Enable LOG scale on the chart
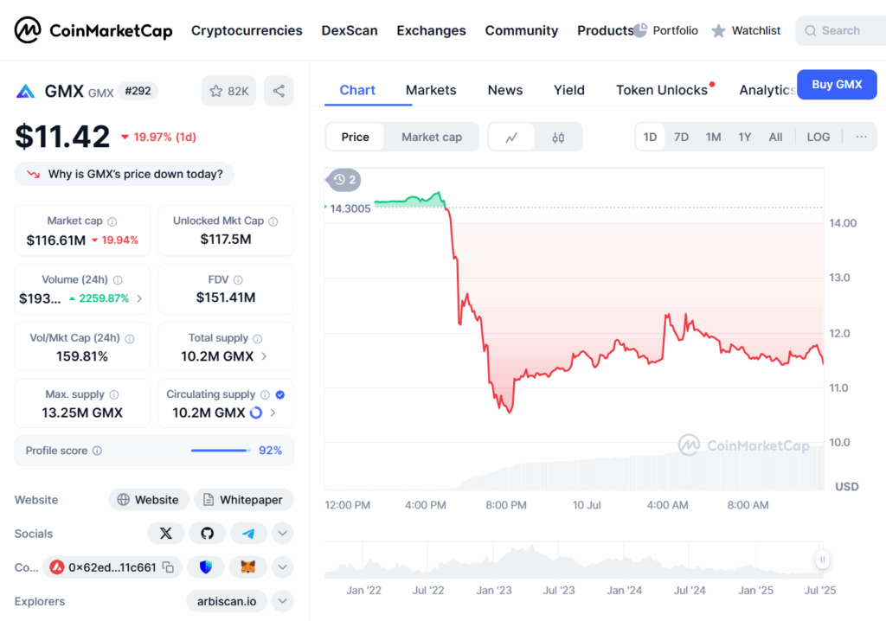Viewport: 886px width, 621px height. [818, 137]
